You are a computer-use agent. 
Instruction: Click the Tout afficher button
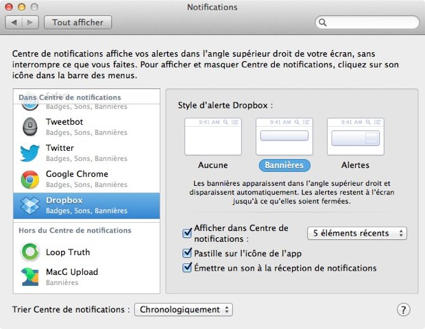pos(77,23)
